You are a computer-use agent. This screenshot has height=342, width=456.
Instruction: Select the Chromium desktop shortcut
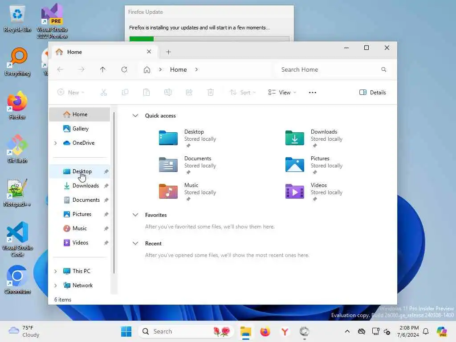click(x=17, y=280)
